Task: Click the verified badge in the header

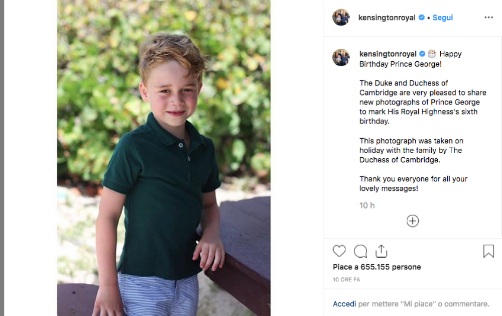Action: 422,18
